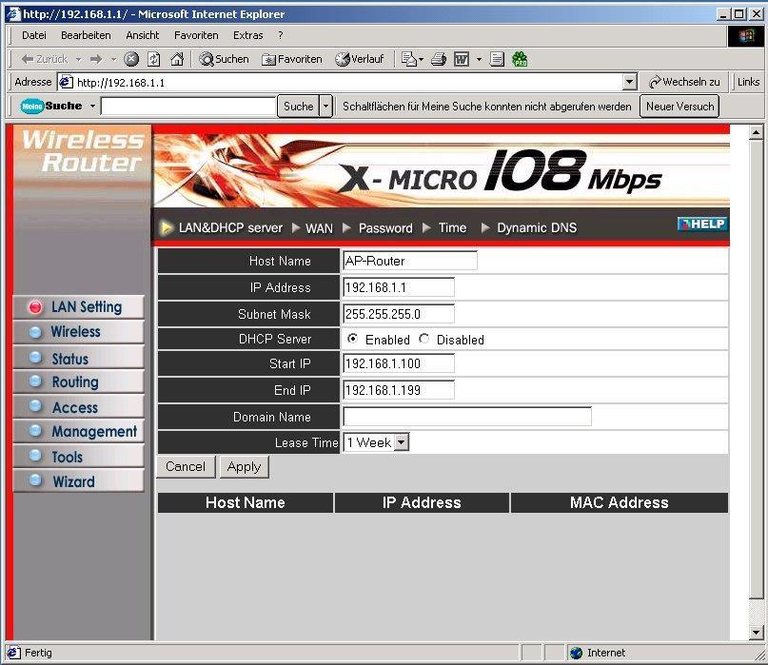Viewport: 768px width, 665px height.
Task: Stop page loading with the X icon
Action: tap(130, 59)
